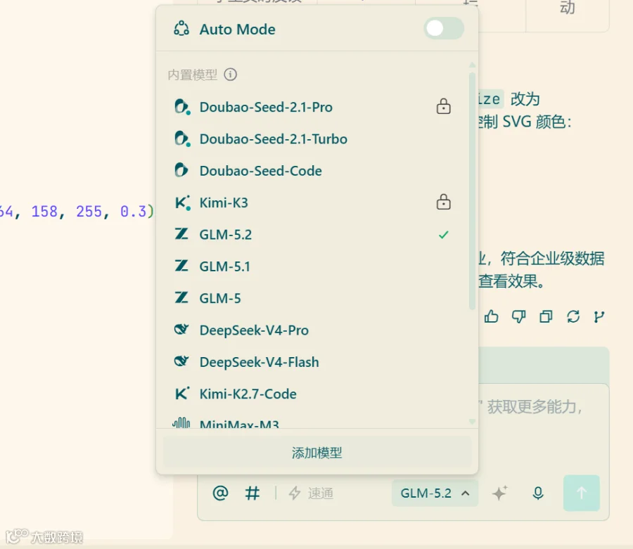Toggle the Auto Mode switch
This screenshot has width=633, height=549.
tap(443, 29)
